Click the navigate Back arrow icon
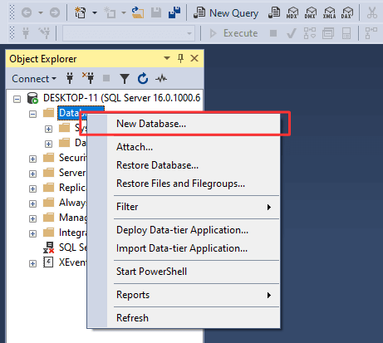383x343 pixels. (27, 12)
